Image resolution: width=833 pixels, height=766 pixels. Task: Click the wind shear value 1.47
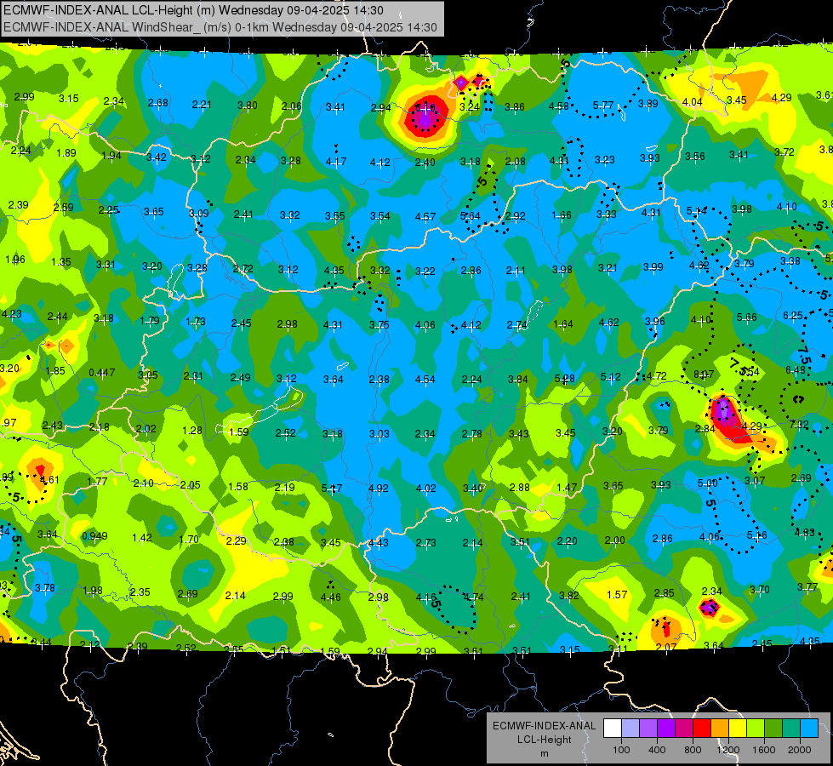[x=567, y=488]
